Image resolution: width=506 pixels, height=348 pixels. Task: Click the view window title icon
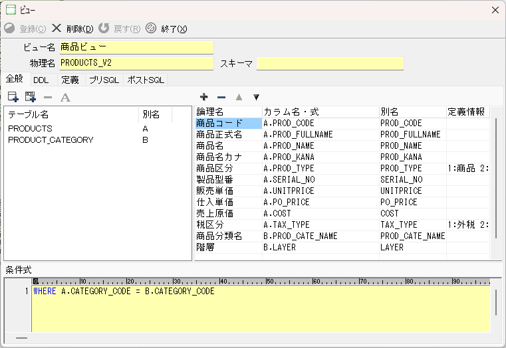pyautogui.click(x=11, y=10)
